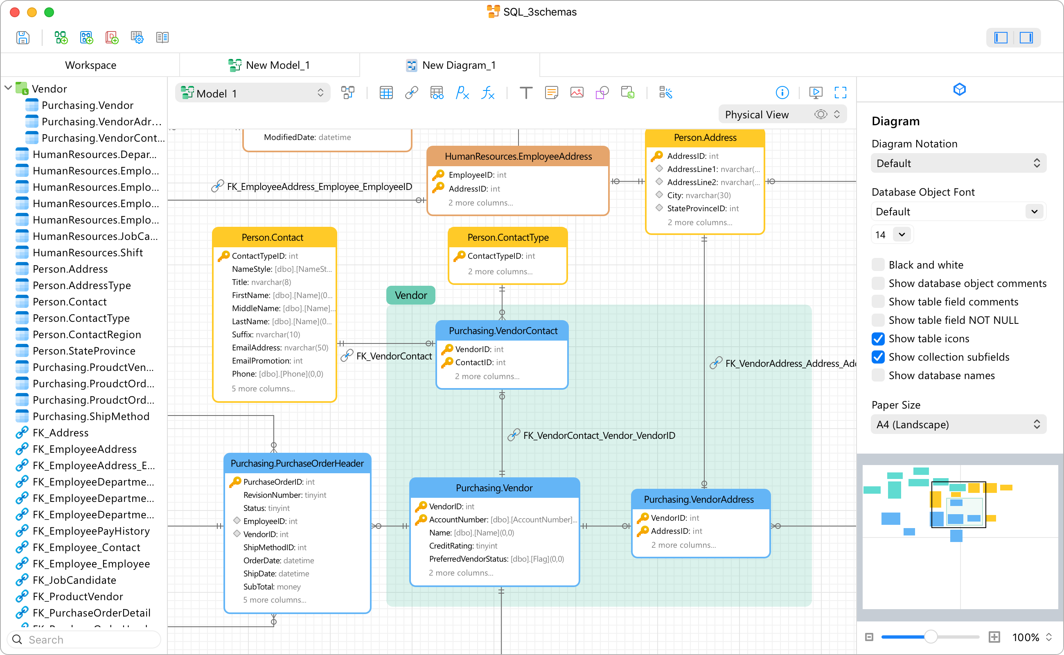Viewport: 1064px width, 655px height.
Task: Enable Show database names checkbox
Action: (x=878, y=375)
